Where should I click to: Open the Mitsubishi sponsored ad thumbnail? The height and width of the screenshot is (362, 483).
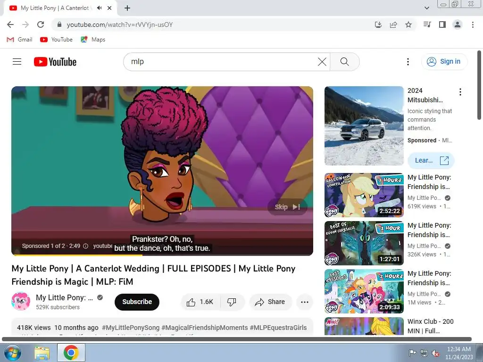click(364, 126)
